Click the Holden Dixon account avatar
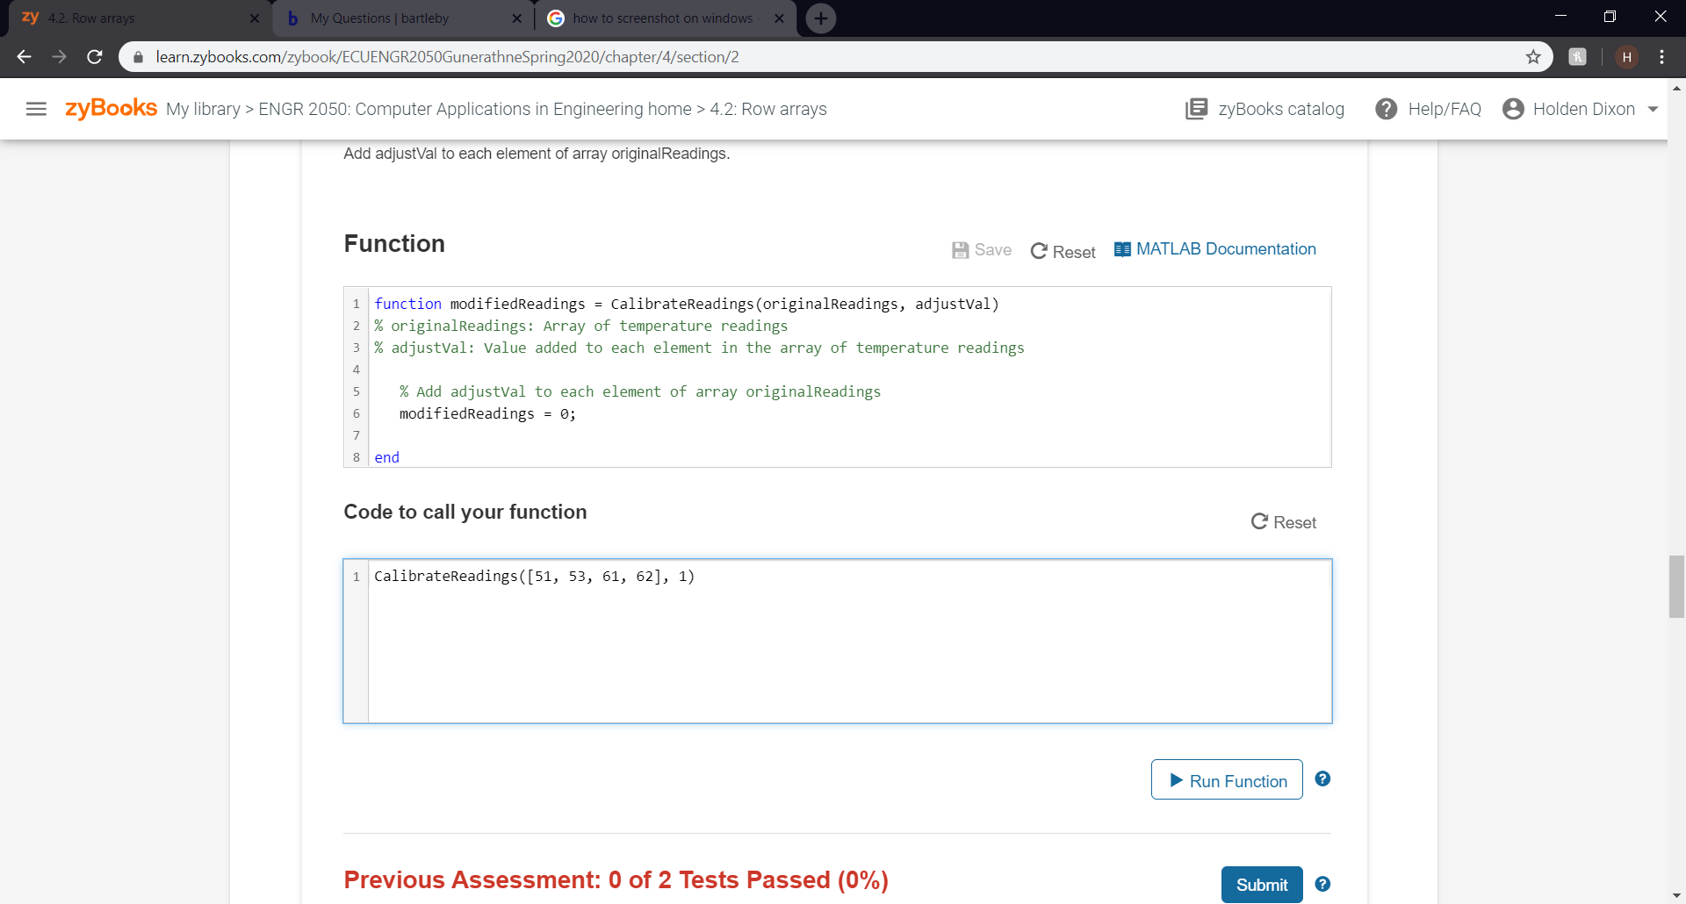Image resolution: width=1686 pixels, height=904 pixels. tap(1513, 109)
